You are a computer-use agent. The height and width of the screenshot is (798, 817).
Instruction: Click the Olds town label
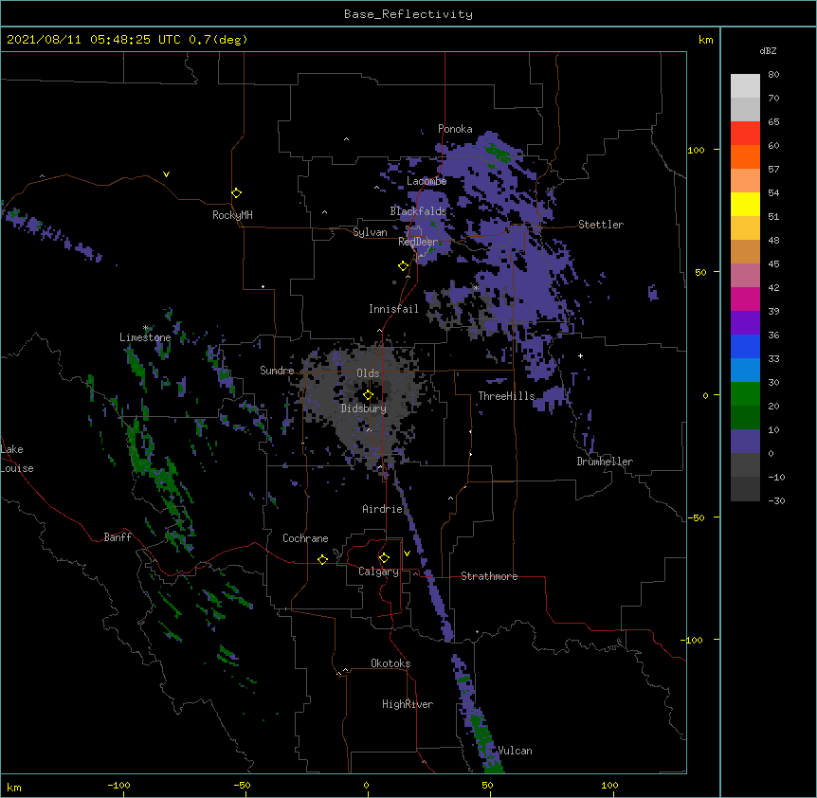(368, 373)
